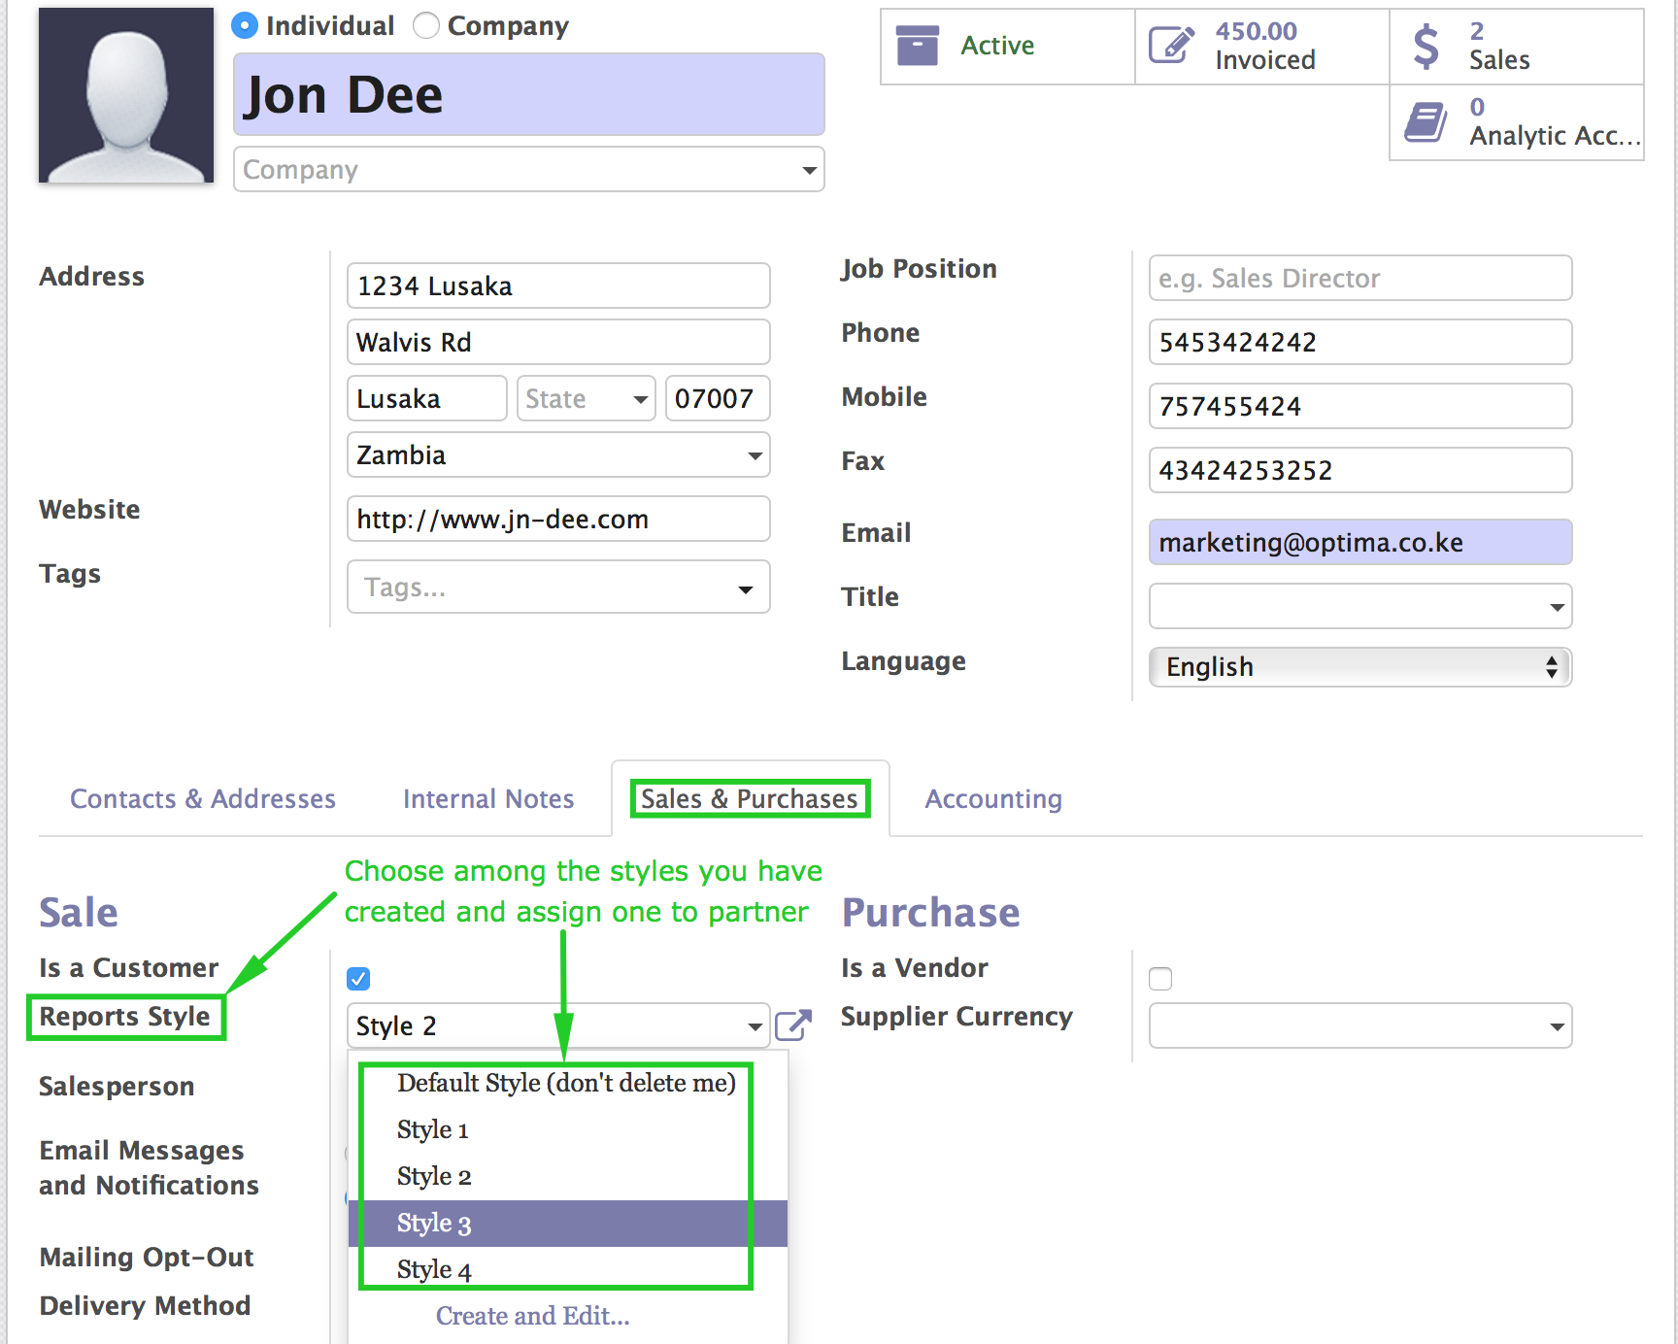Open the Supplier Currency dropdown
The image size is (1678, 1344).
(x=1359, y=1026)
